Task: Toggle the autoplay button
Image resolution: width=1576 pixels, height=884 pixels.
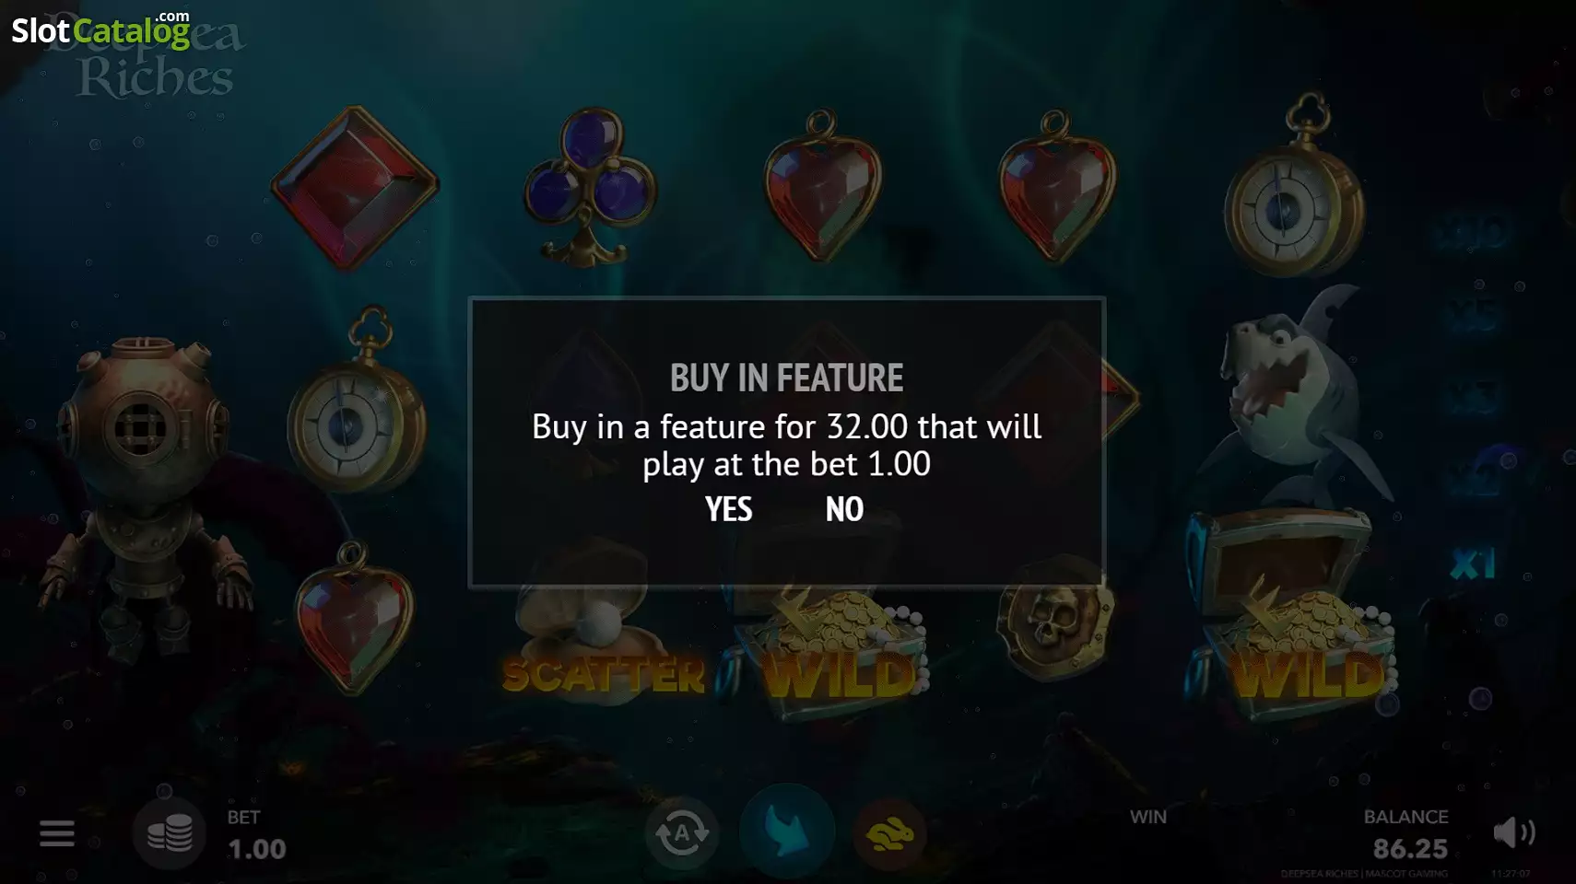Action: (x=682, y=833)
